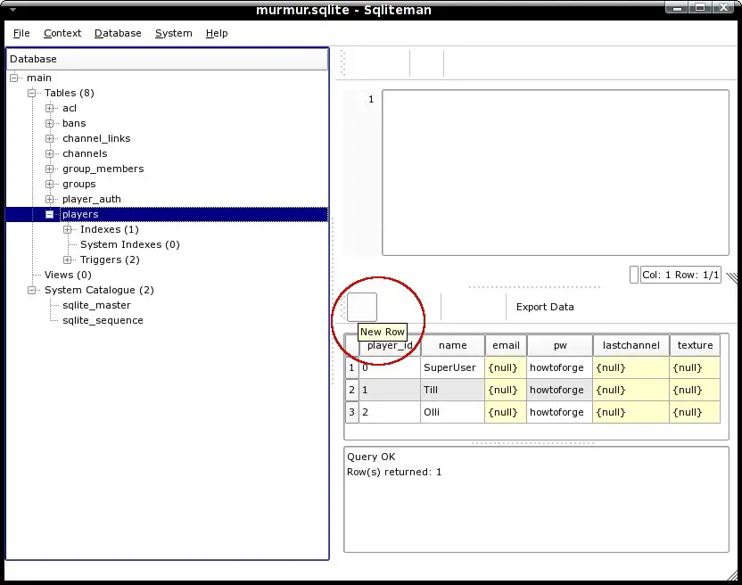
Task: Click the "Col: 1 Row: 1/1" cursor indicator
Action: 680,275
